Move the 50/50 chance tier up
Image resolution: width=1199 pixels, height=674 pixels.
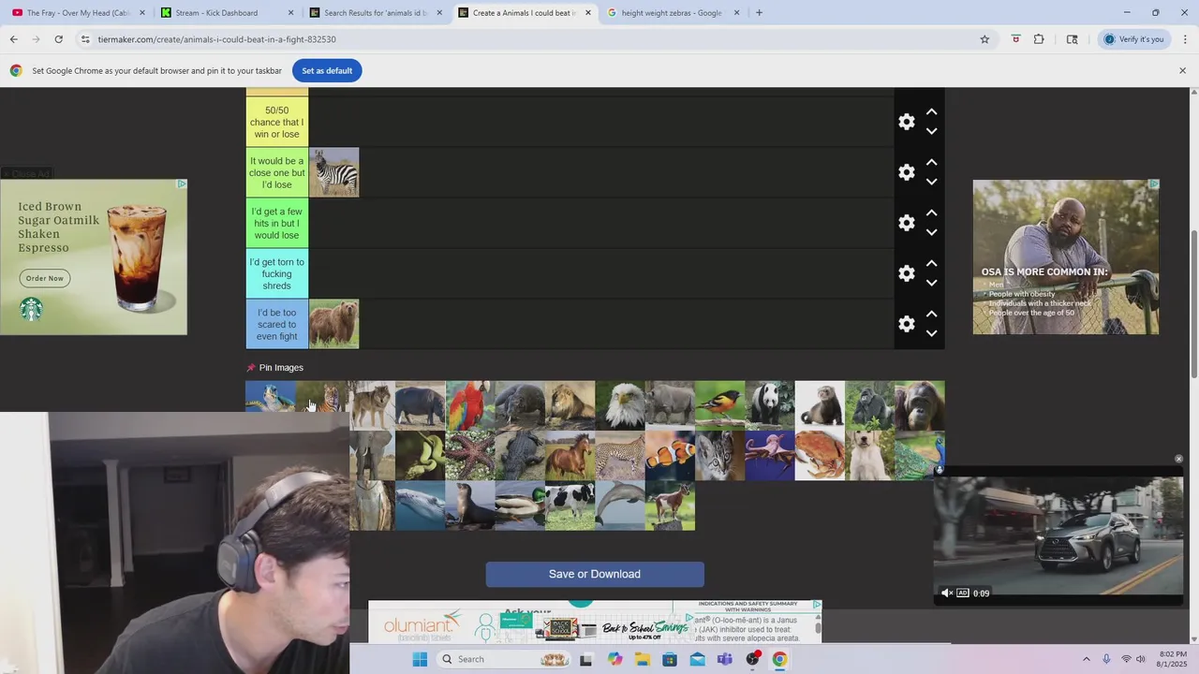(931, 111)
